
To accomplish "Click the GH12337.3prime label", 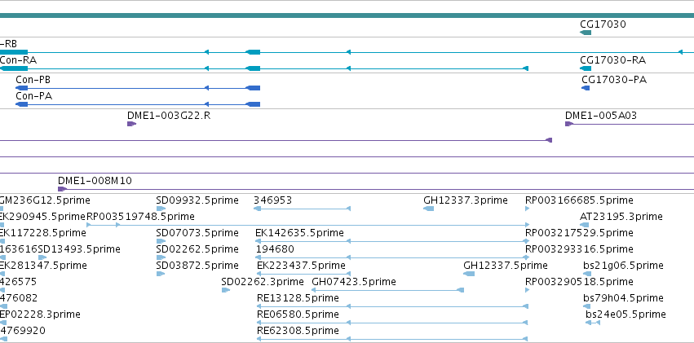I will (x=465, y=200).
